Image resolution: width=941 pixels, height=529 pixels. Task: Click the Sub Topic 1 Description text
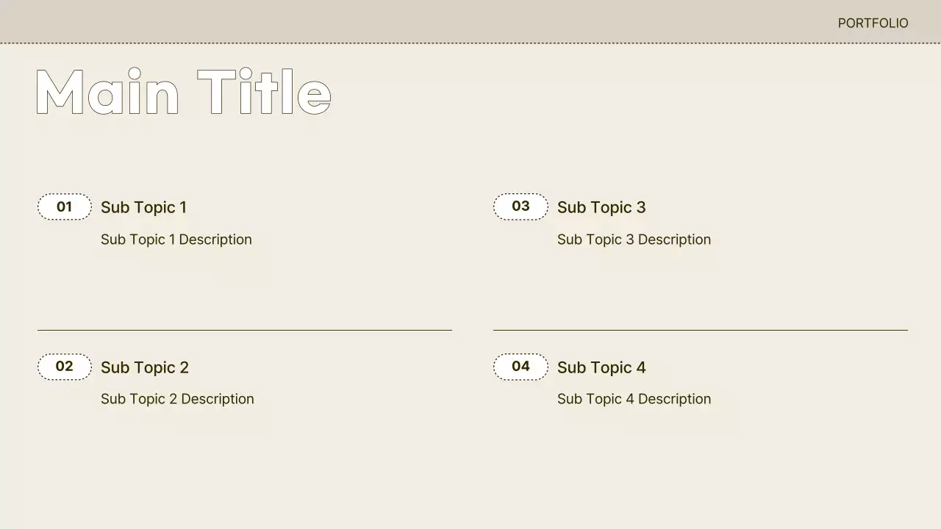coord(176,240)
